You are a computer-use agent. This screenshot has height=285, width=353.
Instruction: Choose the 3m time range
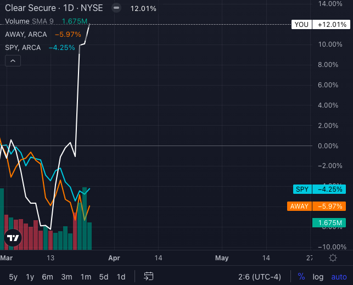click(66, 276)
